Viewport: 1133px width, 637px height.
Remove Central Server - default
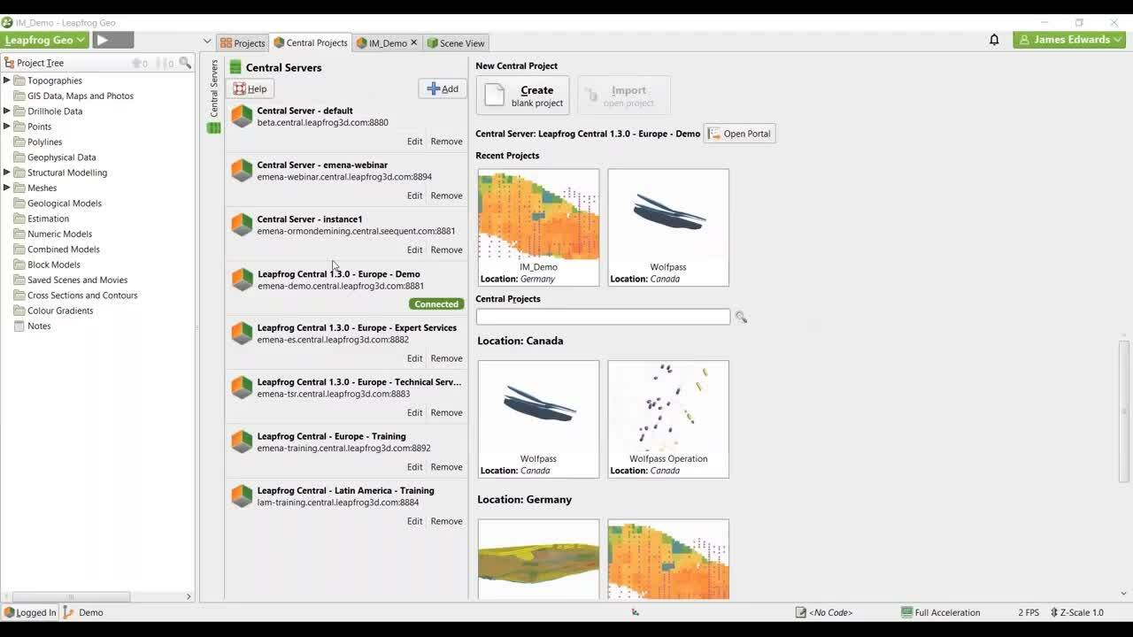click(446, 142)
